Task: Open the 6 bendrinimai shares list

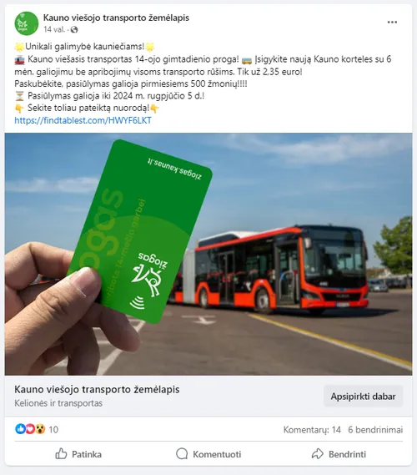Action: pos(375,430)
